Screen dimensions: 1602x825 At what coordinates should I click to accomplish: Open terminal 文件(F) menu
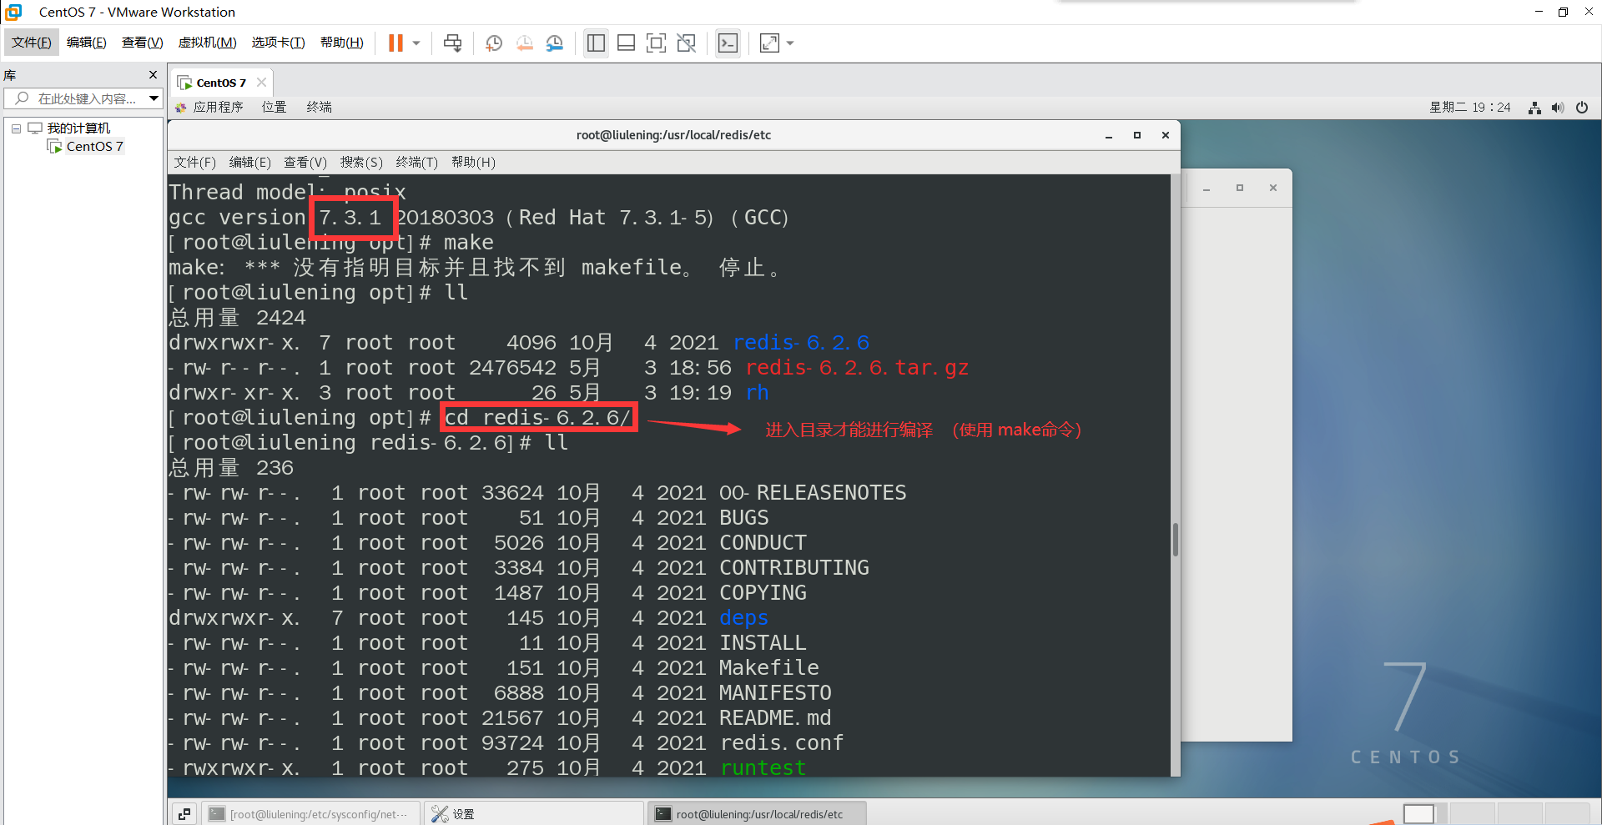(194, 162)
